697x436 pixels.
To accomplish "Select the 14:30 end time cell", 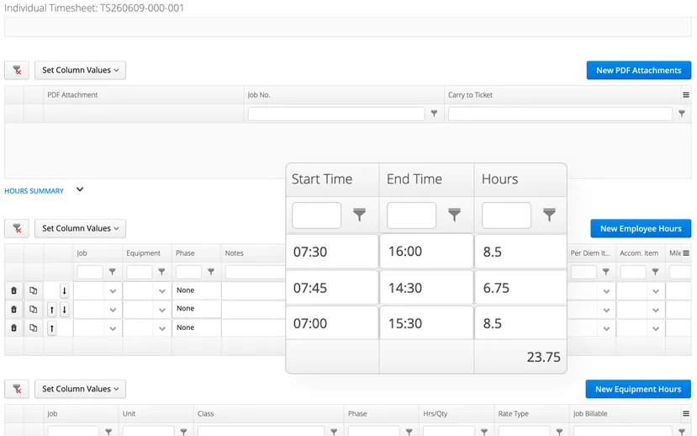I will [x=427, y=287].
